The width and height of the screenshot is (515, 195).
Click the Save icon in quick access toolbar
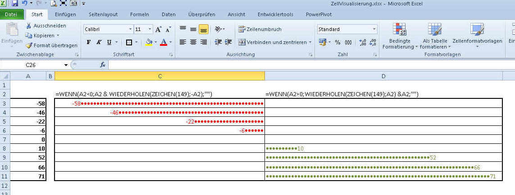pyautogui.click(x=15, y=4)
